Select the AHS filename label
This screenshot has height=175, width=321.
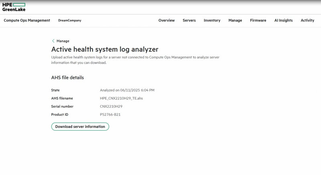(x=62, y=98)
